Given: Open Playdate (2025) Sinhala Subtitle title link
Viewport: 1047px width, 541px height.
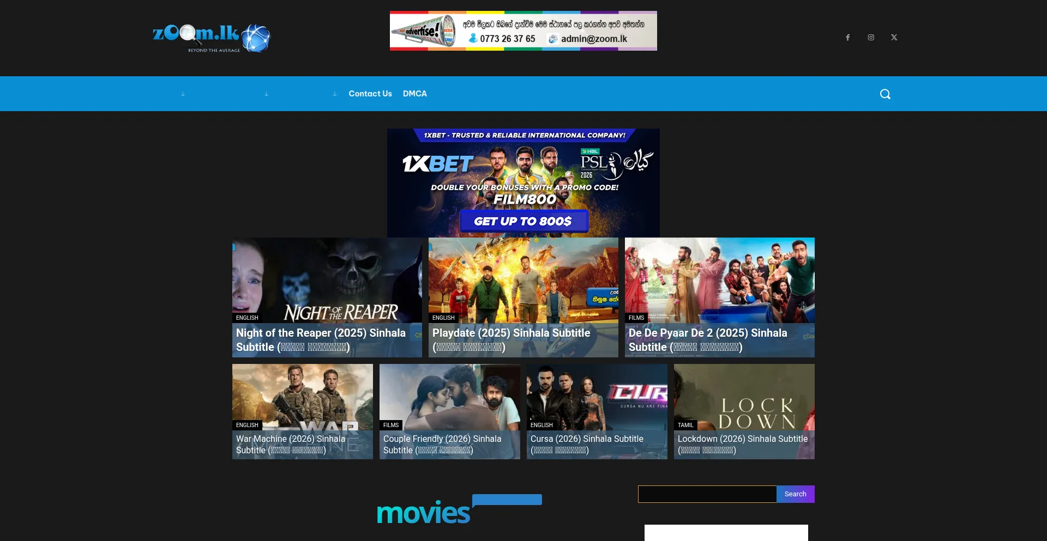Looking at the screenshot, I should point(512,340).
